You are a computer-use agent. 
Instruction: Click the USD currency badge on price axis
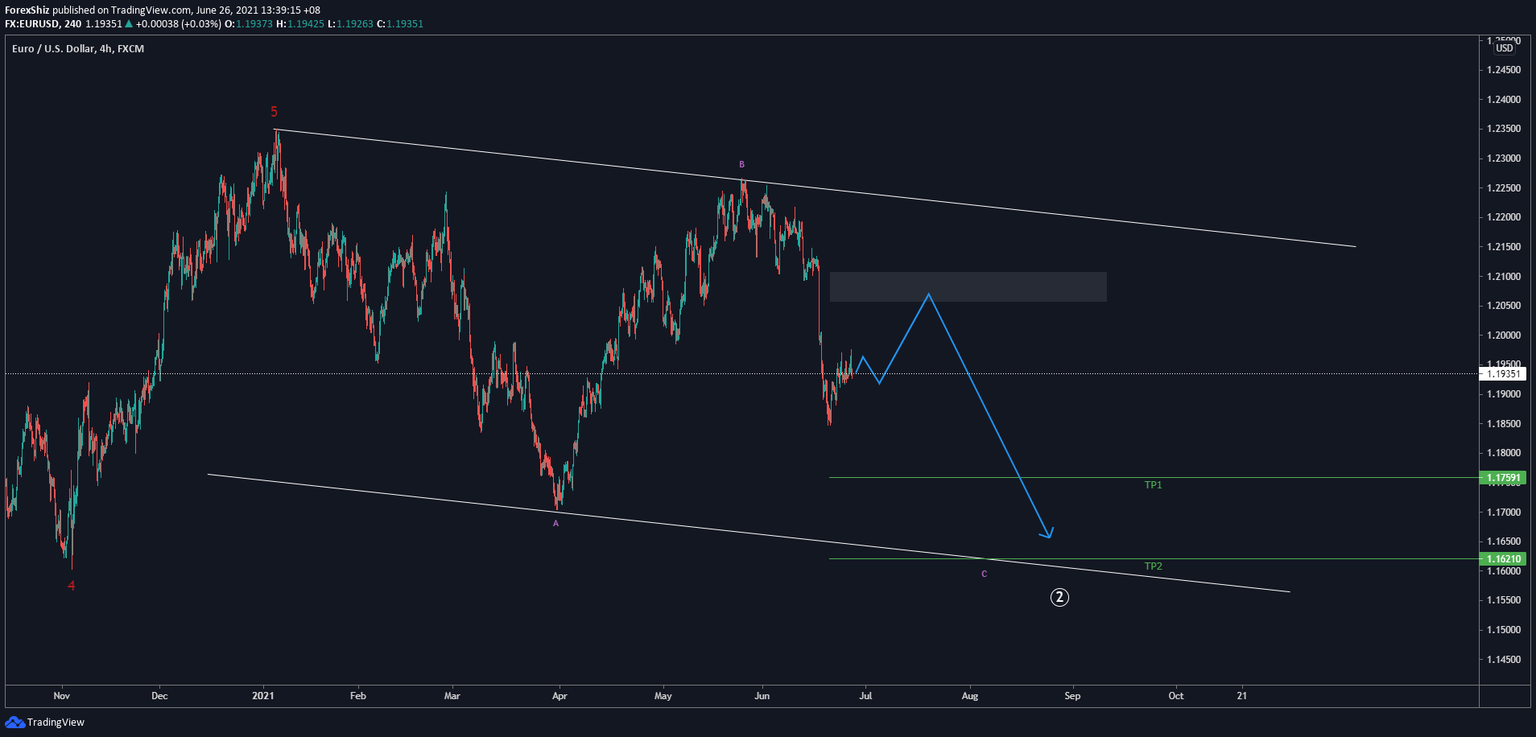1505,47
